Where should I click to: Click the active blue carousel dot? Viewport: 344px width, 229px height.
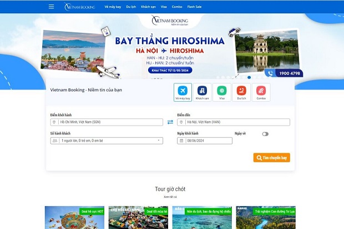click(249, 77)
